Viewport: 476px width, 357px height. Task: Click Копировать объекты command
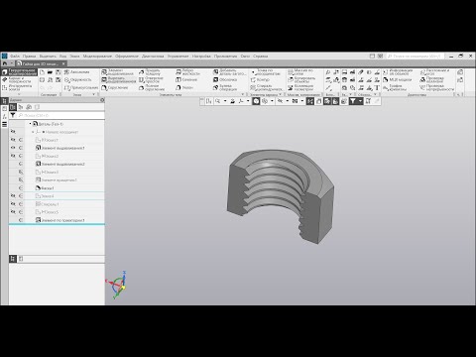(x=301, y=80)
